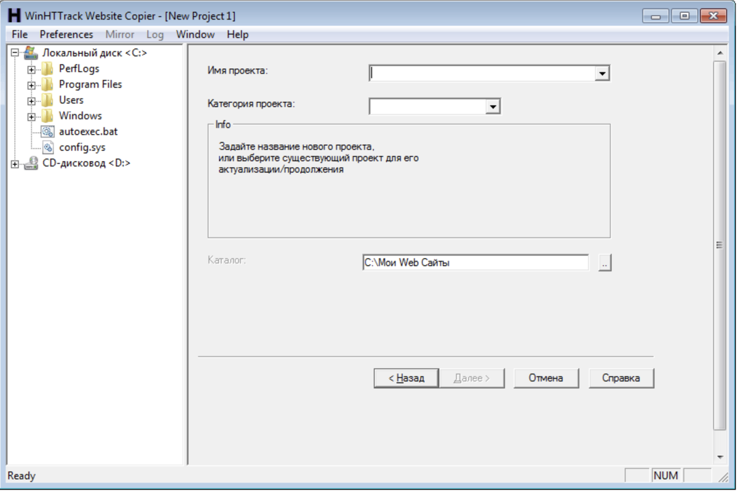Click into the Имя проекта text field
Image resolution: width=738 pixels, height=492 pixels.
[x=482, y=74]
